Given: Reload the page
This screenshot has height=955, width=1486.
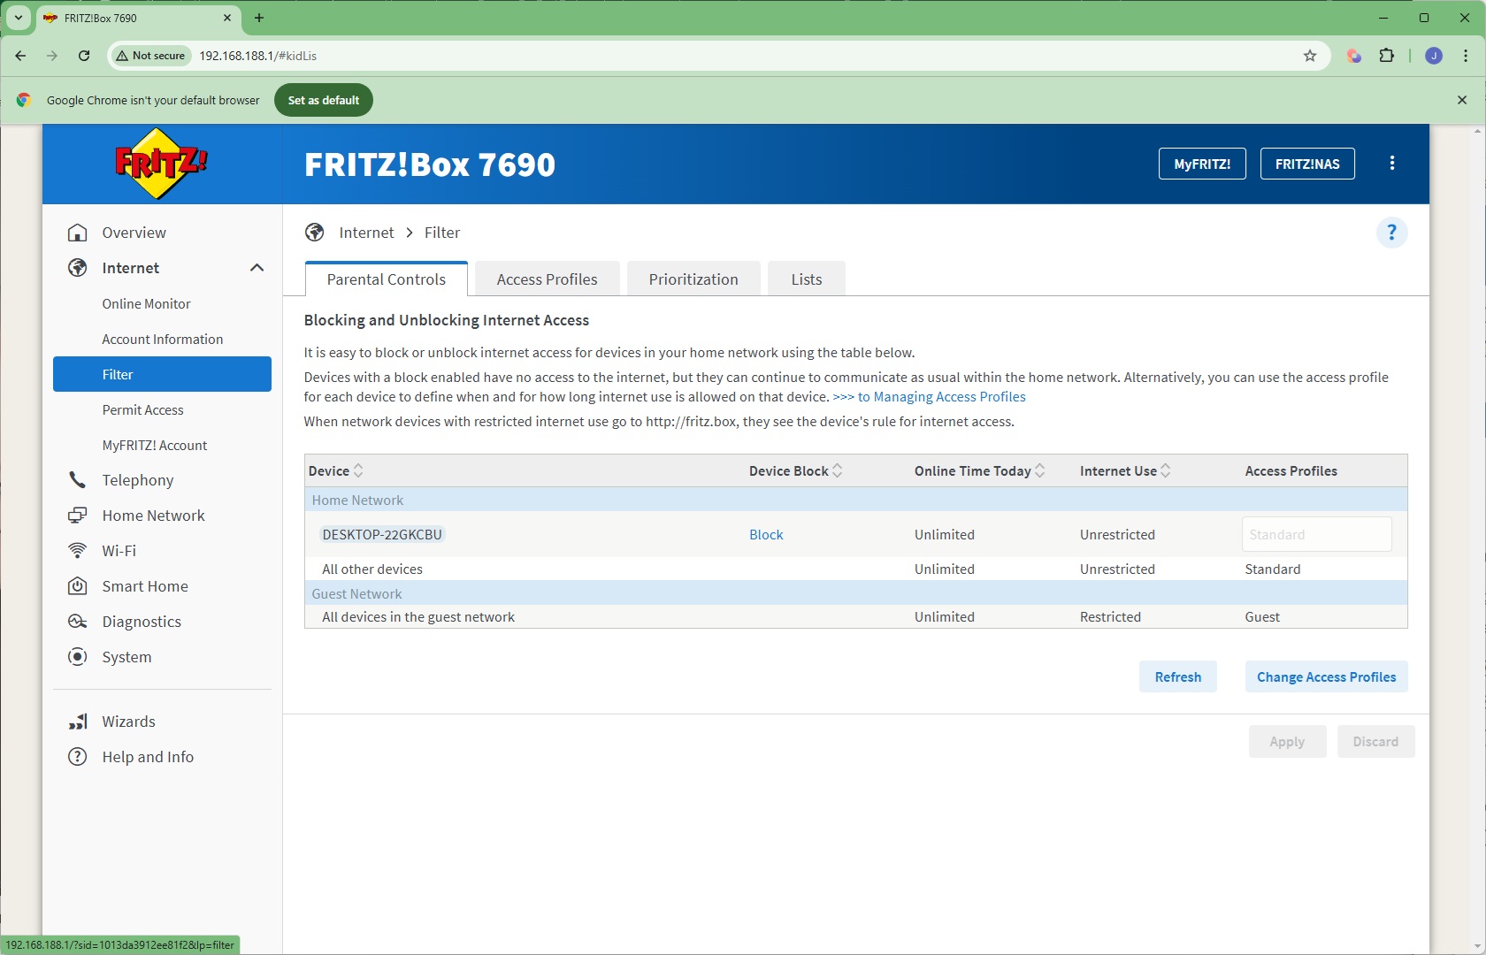Looking at the screenshot, I should click(x=84, y=56).
